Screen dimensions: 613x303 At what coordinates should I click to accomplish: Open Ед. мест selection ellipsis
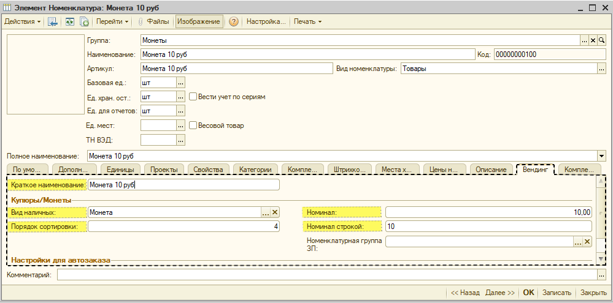tap(180, 125)
